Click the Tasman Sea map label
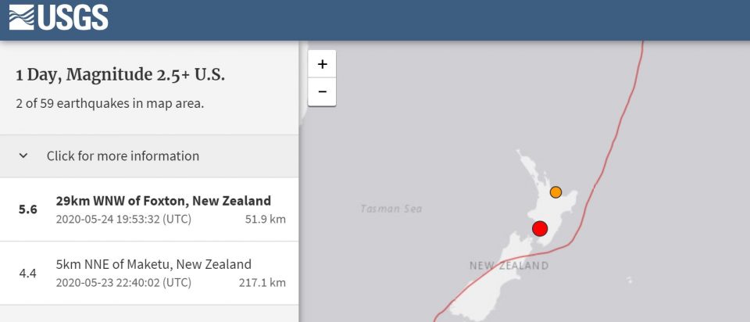 tap(391, 209)
